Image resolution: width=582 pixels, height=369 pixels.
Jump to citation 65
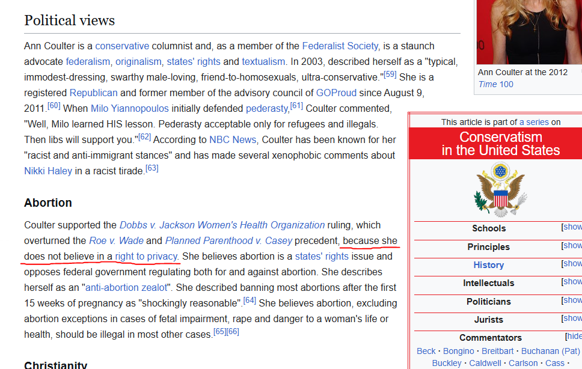(x=220, y=331)
